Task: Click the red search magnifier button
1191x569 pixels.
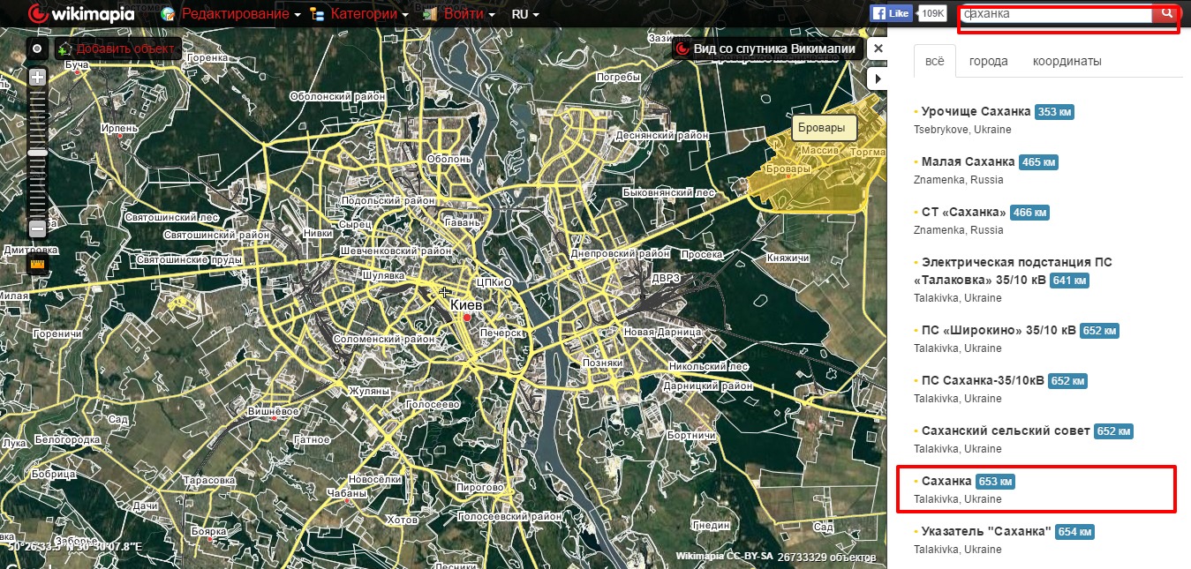Action: coord(1167,13)
